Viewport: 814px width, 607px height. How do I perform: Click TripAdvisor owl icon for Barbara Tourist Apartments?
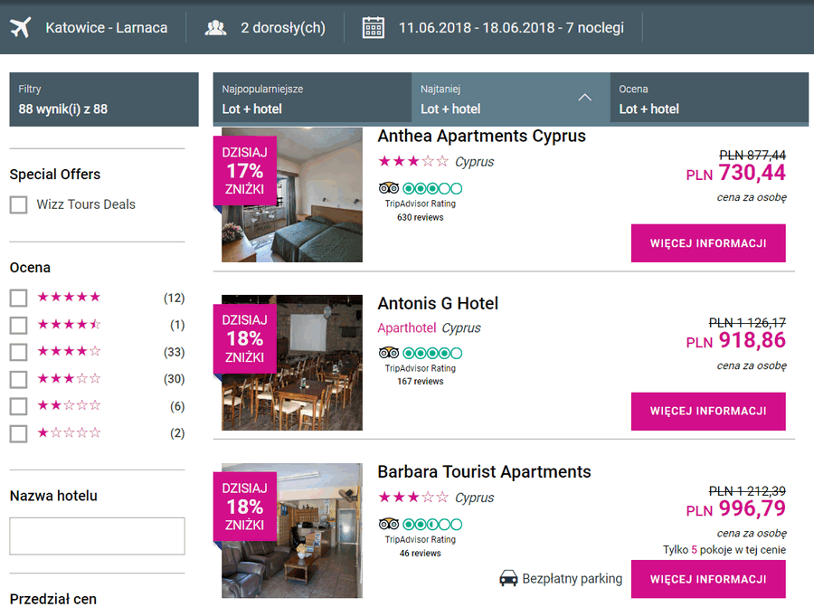(x=389, y=524)
